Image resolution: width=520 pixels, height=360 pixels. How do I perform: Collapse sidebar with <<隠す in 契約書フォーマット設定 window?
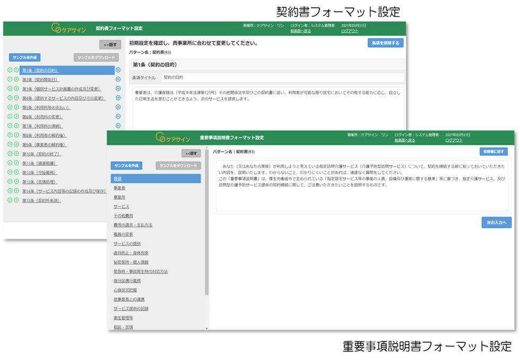(x=110, y=45)
